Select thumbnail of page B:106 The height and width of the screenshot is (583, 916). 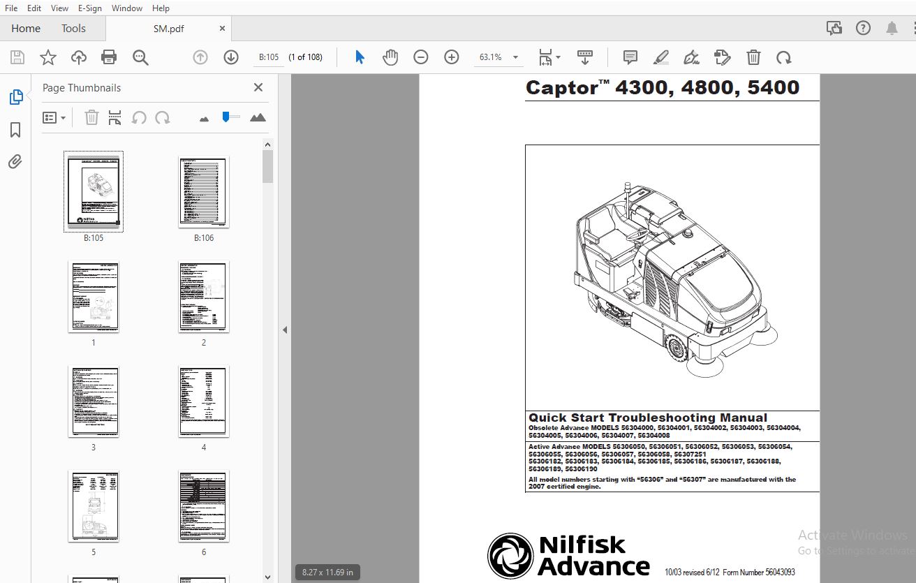click(203, 191)
